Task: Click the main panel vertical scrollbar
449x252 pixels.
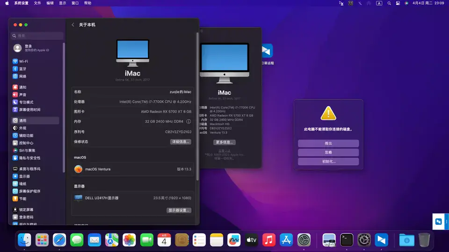Action: click(197, 106)
